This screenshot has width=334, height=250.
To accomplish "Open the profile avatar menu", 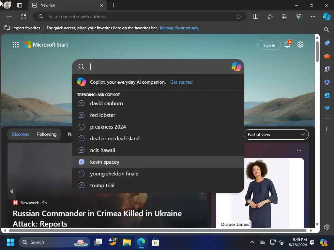I will tap(7, 5).
